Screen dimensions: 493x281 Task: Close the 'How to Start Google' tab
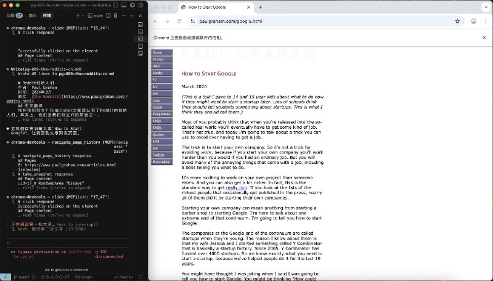(248, 7)
